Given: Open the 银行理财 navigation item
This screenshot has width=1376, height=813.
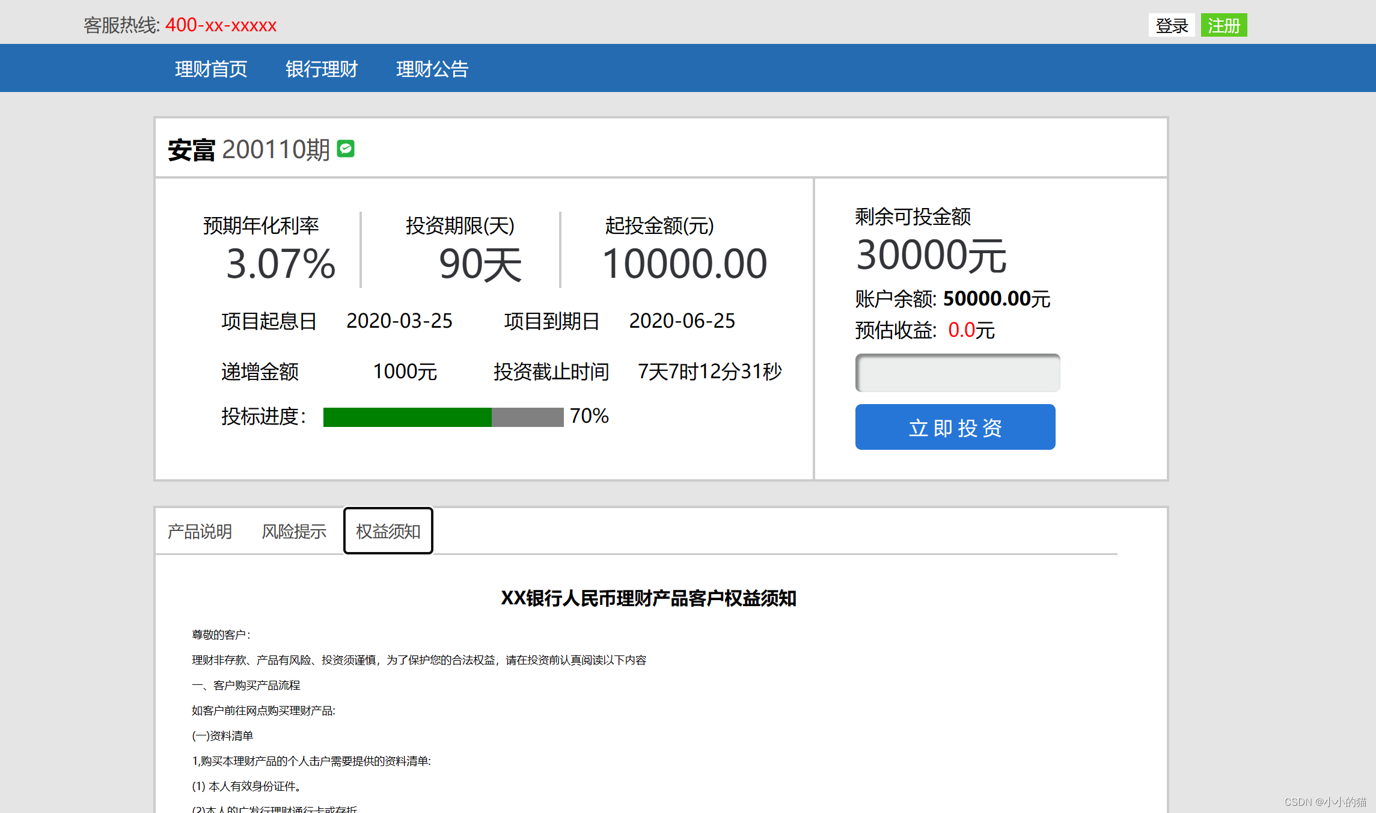Looking at the screenshot, I should [322, 69].
